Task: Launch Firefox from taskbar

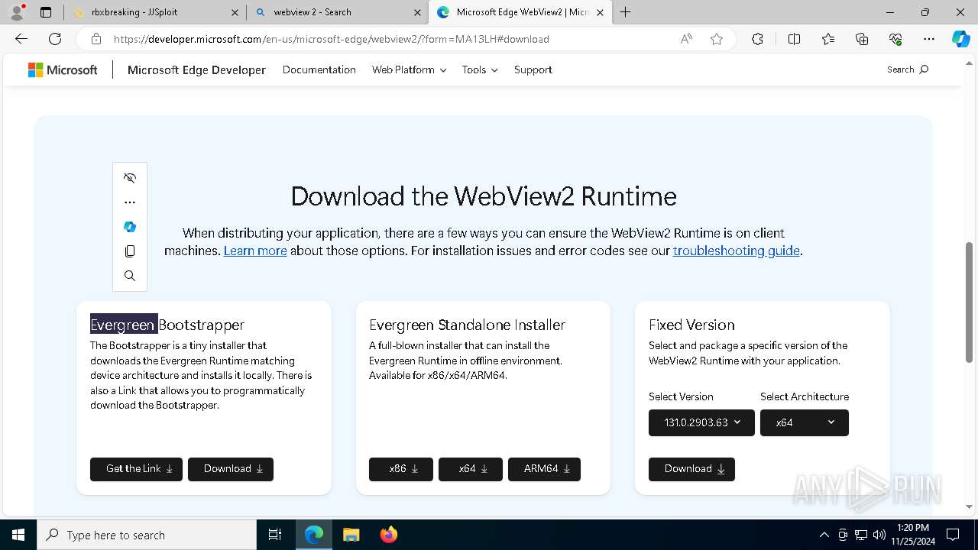Action: coord(389,535)
